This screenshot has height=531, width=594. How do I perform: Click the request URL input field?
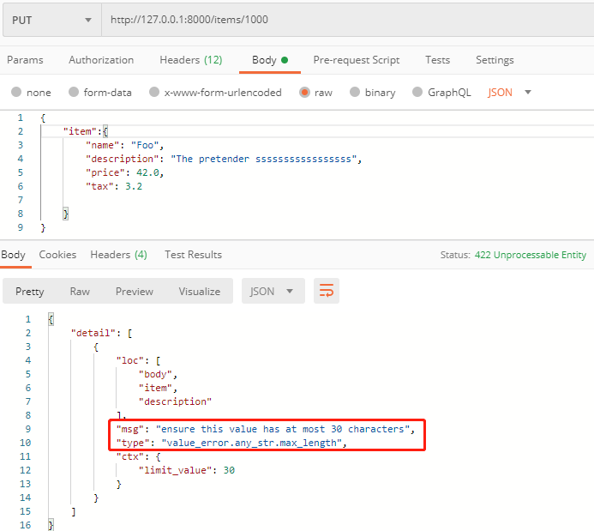[x=343, y=20]
